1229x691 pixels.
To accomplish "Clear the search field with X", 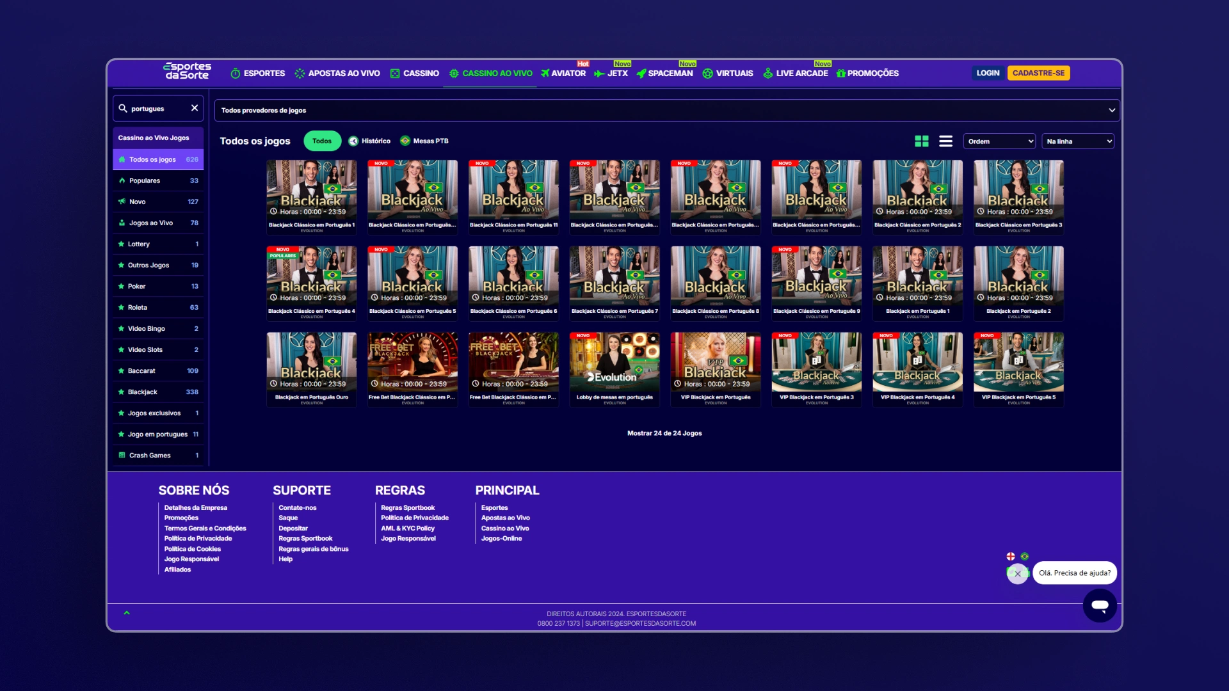I will (195, 108).
